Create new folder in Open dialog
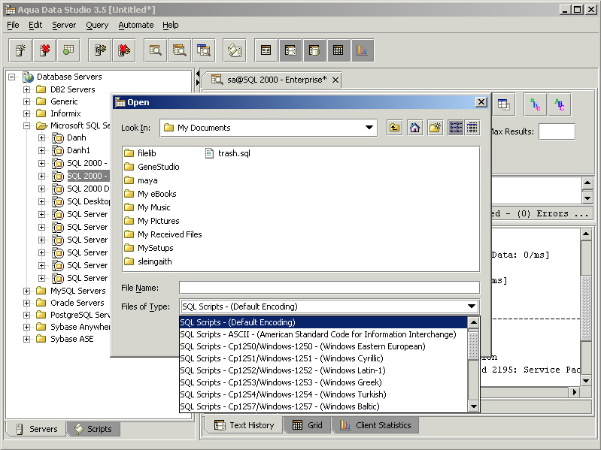Viewport: 601px width, 450px height. (x=435, y=128)
